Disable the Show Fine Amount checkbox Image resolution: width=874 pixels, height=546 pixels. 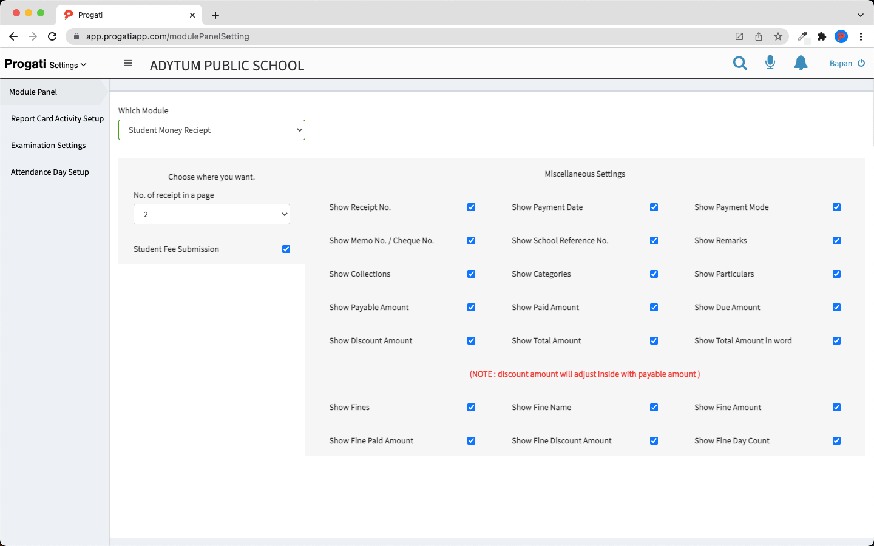pos(836,407)
